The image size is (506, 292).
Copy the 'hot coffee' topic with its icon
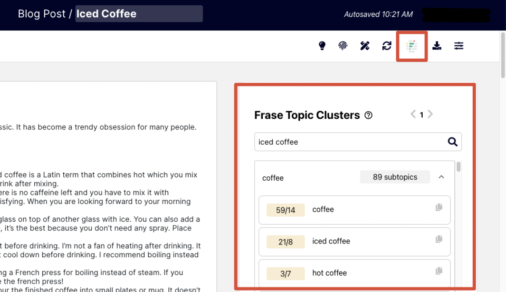click(439, 271)
